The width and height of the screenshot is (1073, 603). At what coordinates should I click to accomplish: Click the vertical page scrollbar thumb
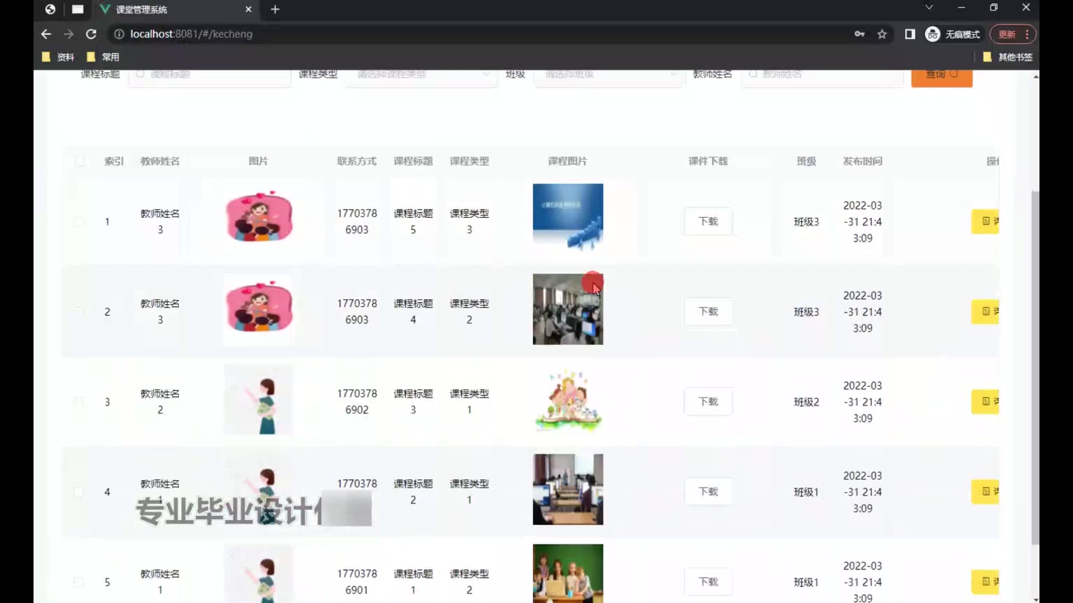1035,368
